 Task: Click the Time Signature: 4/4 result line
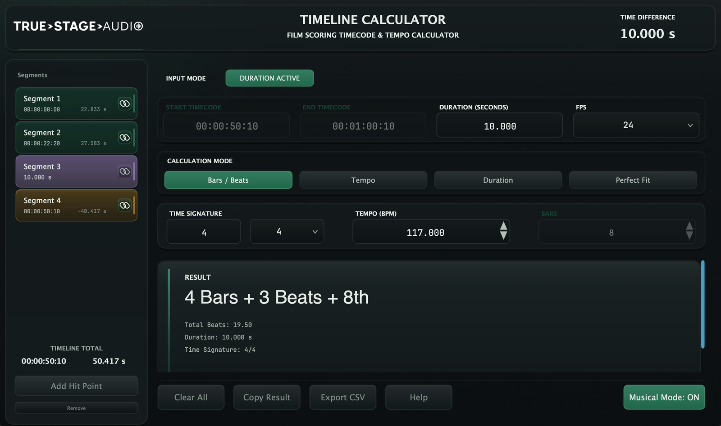220,350
